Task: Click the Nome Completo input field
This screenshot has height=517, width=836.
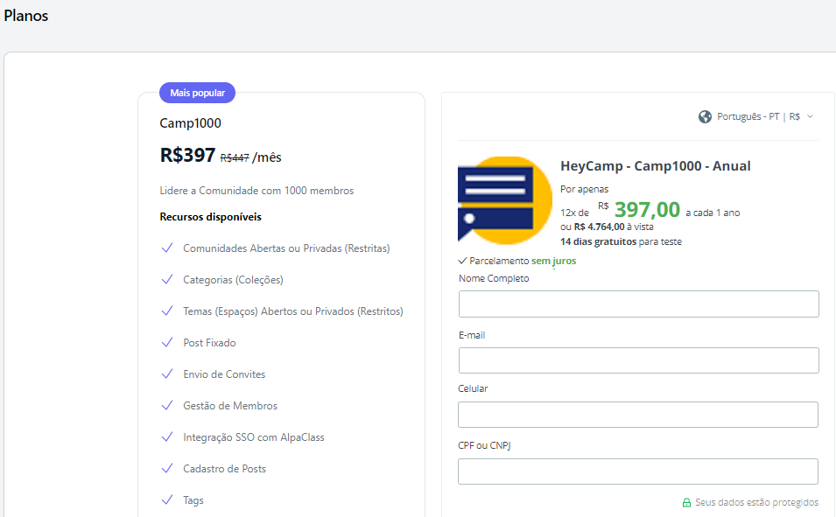Action: tap(638, 304)
